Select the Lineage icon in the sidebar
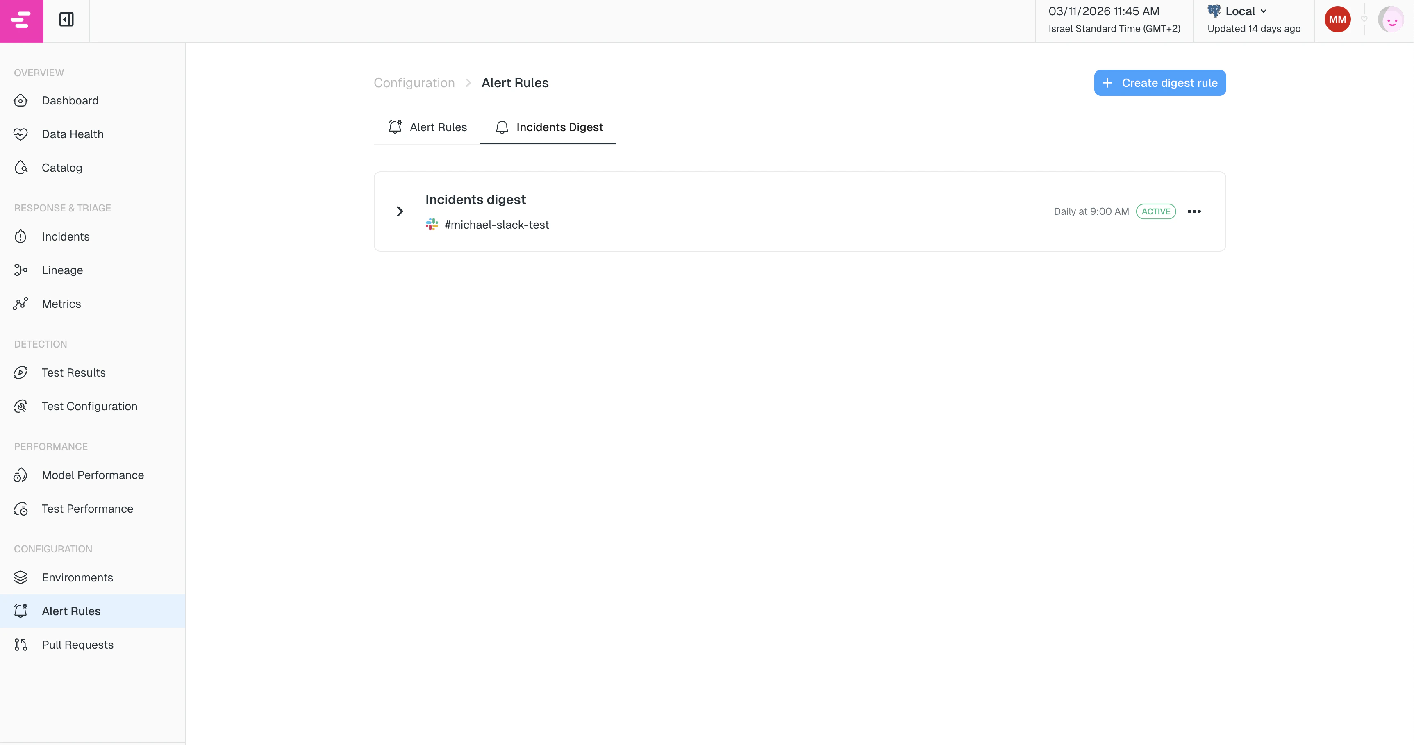The image size is (1414, 745). click(x=20, y=270)
